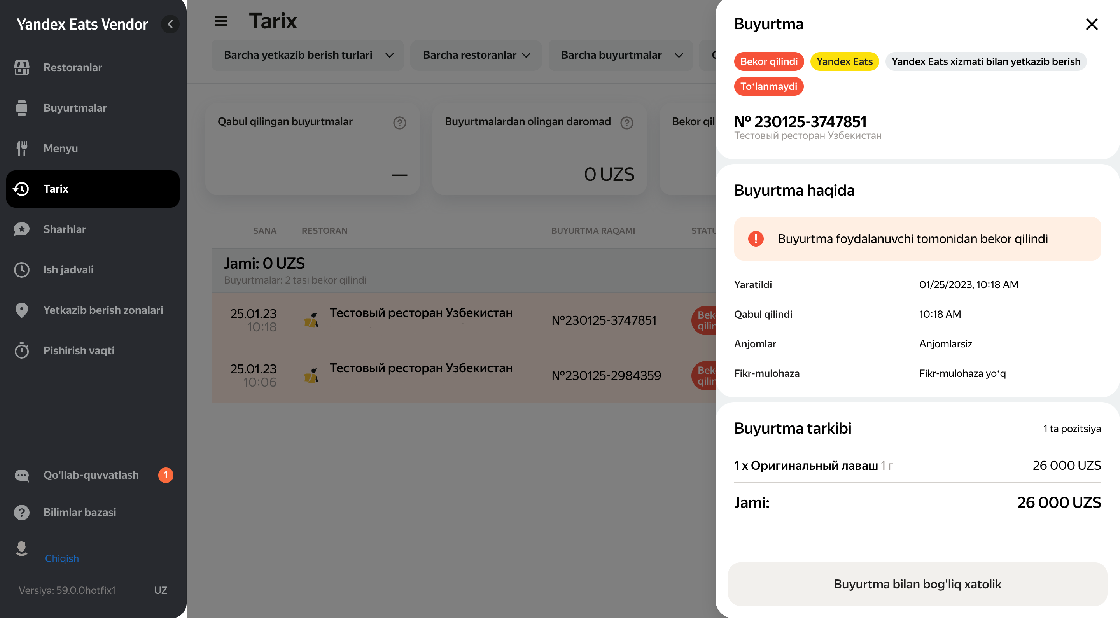Click the yellow Yandex Eats tag
This screenshot has width=1120, height=618.
[x=844, y=61]
